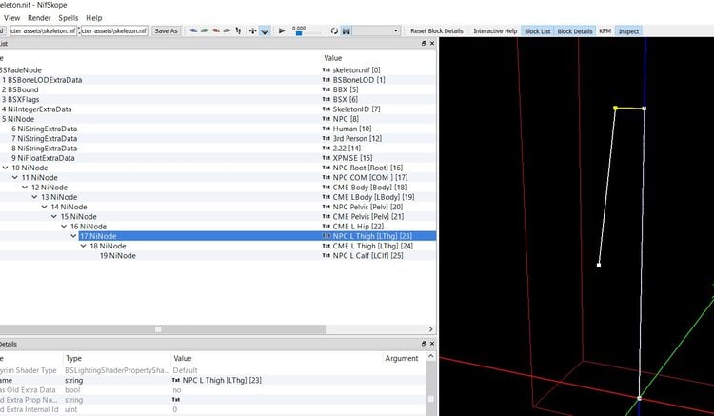The image size is (714, 416).
Task: Collapse the 12 NiNode tree row
Action: coord(25,188)
